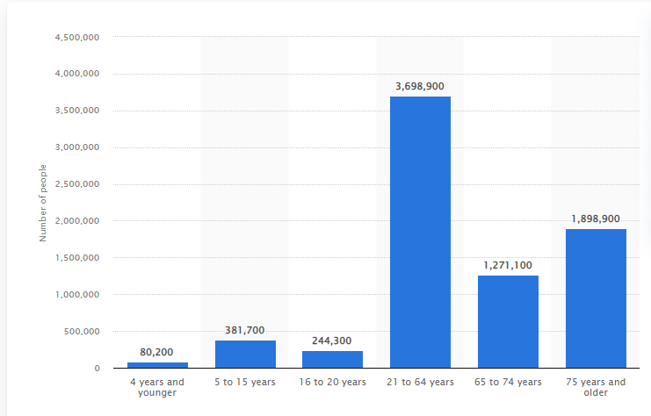
Task: Click the 500,000 y-axis tick label
Action: click(x=82, y=332)
